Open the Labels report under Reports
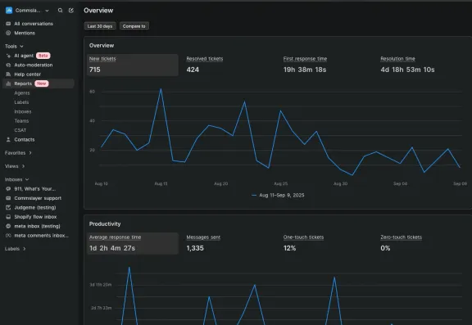Screen dimensions: 472x325 tap(21, 102)
